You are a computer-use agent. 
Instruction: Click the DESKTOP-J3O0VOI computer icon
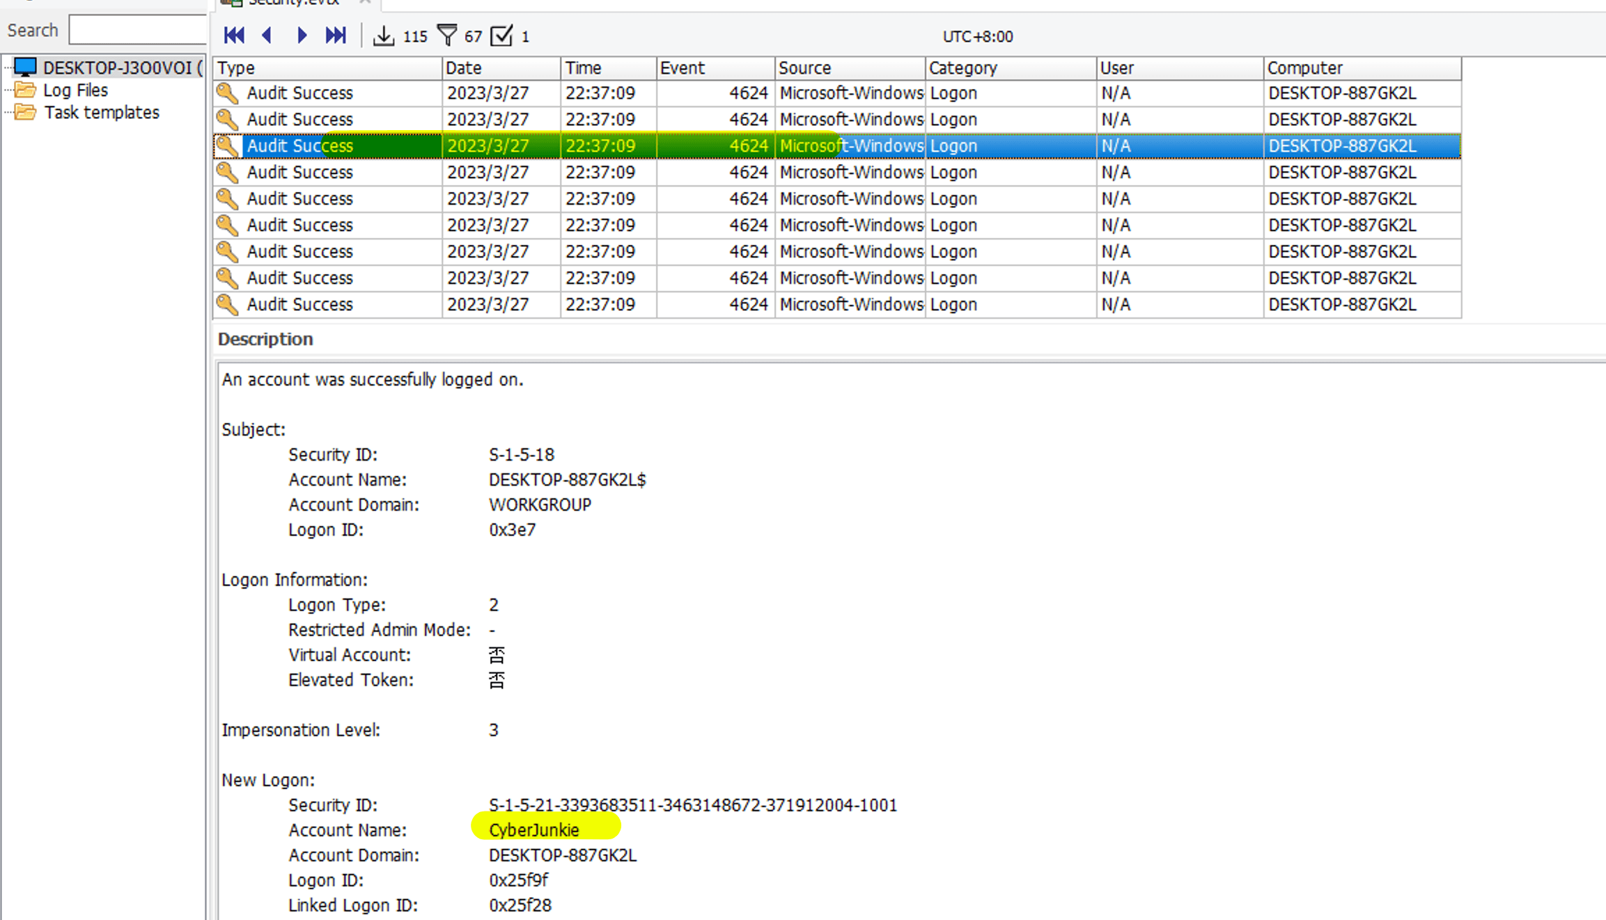[x=26, y=68]
